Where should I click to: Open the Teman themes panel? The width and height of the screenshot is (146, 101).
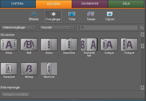tap(91, 16)
